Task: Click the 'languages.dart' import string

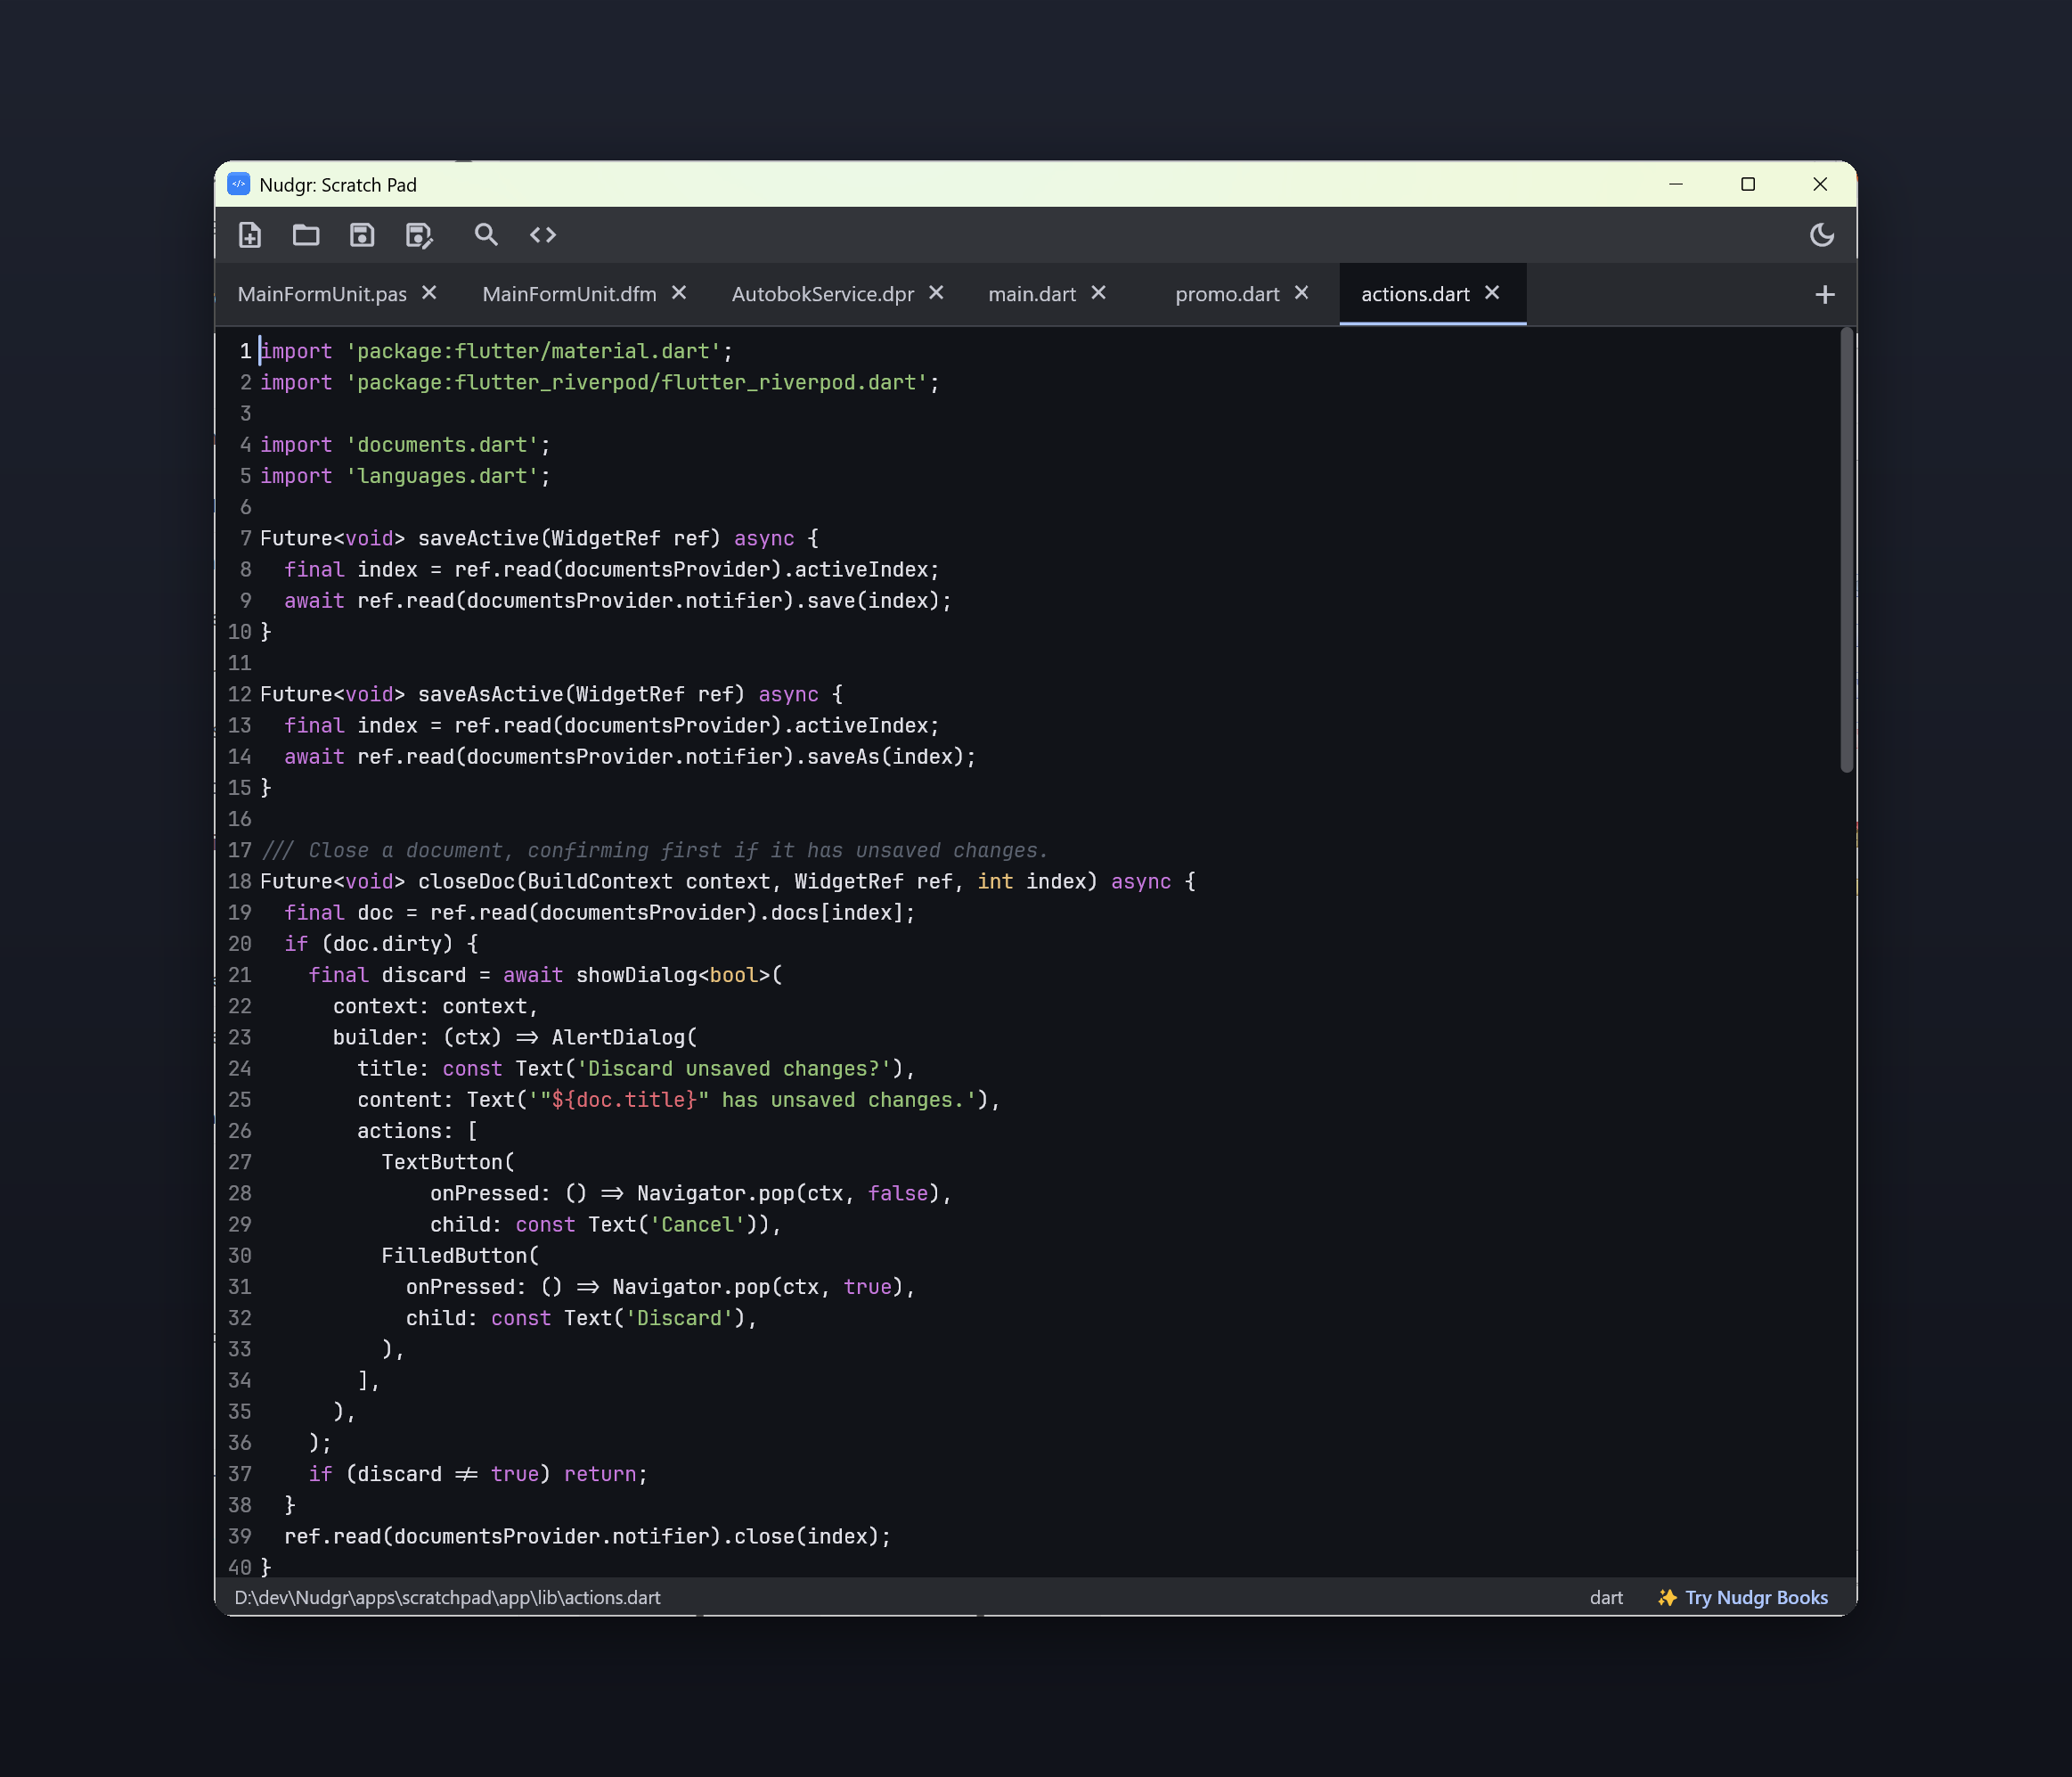Action: (x=442, y=476)
